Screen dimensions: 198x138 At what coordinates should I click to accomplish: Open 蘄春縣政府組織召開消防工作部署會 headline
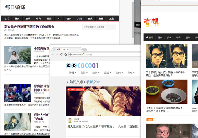click(29, 27)
